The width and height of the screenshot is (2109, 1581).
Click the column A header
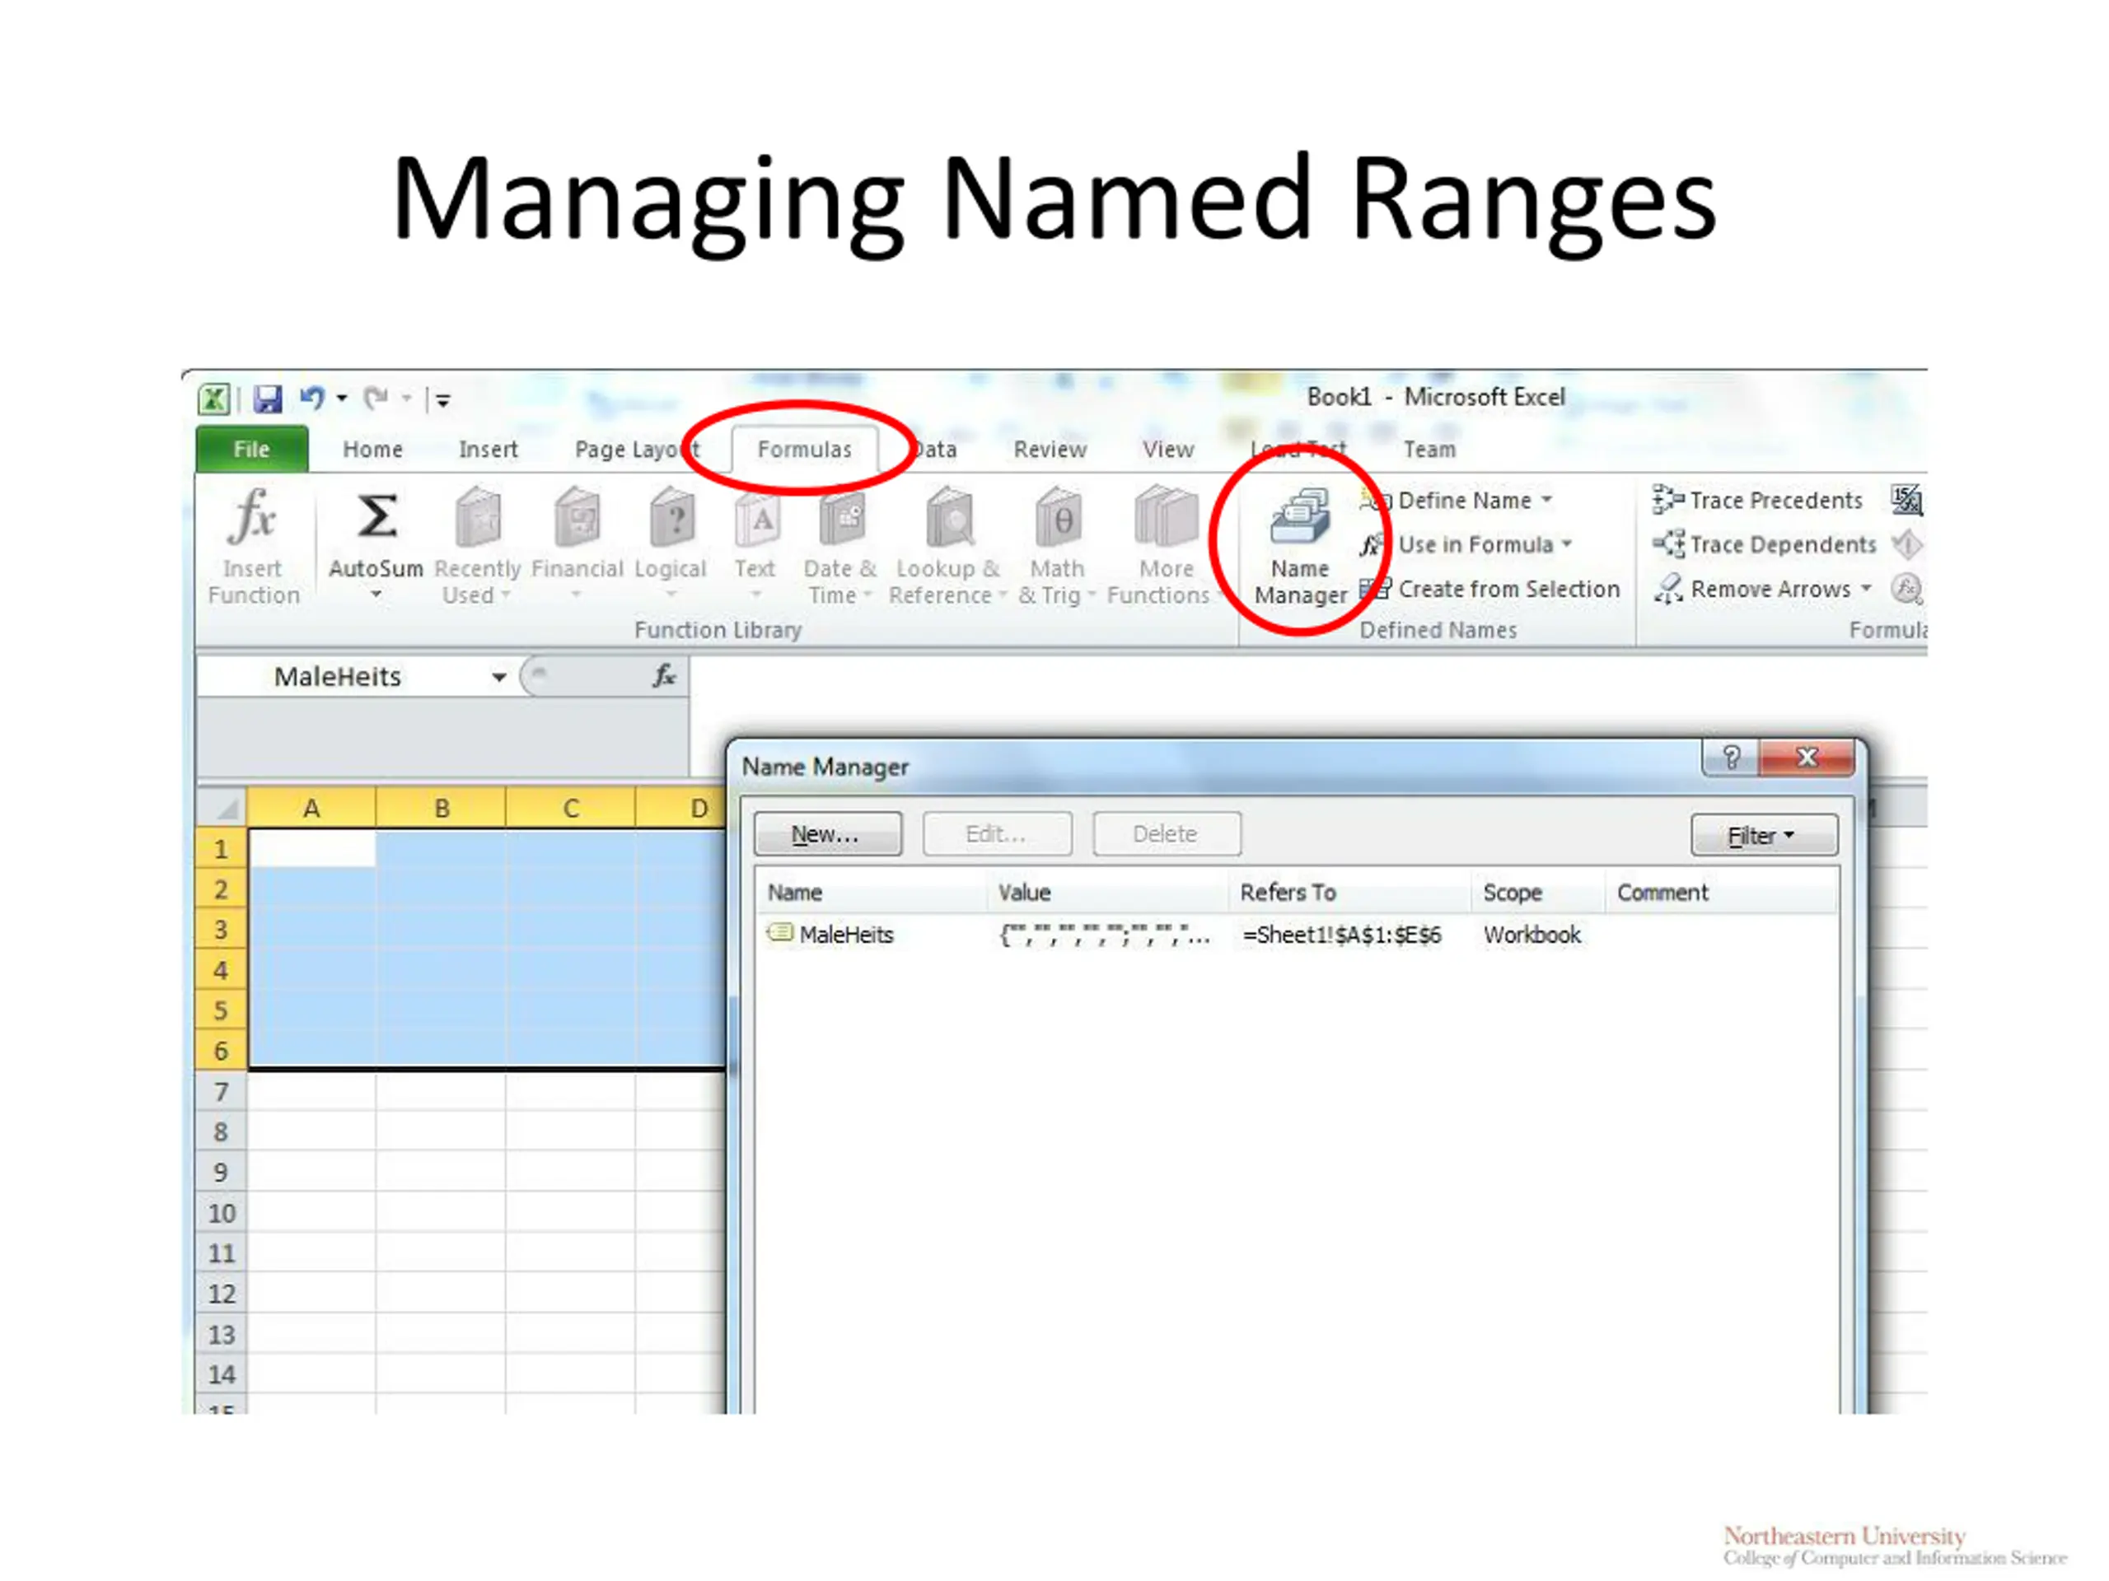pos(311,808)
